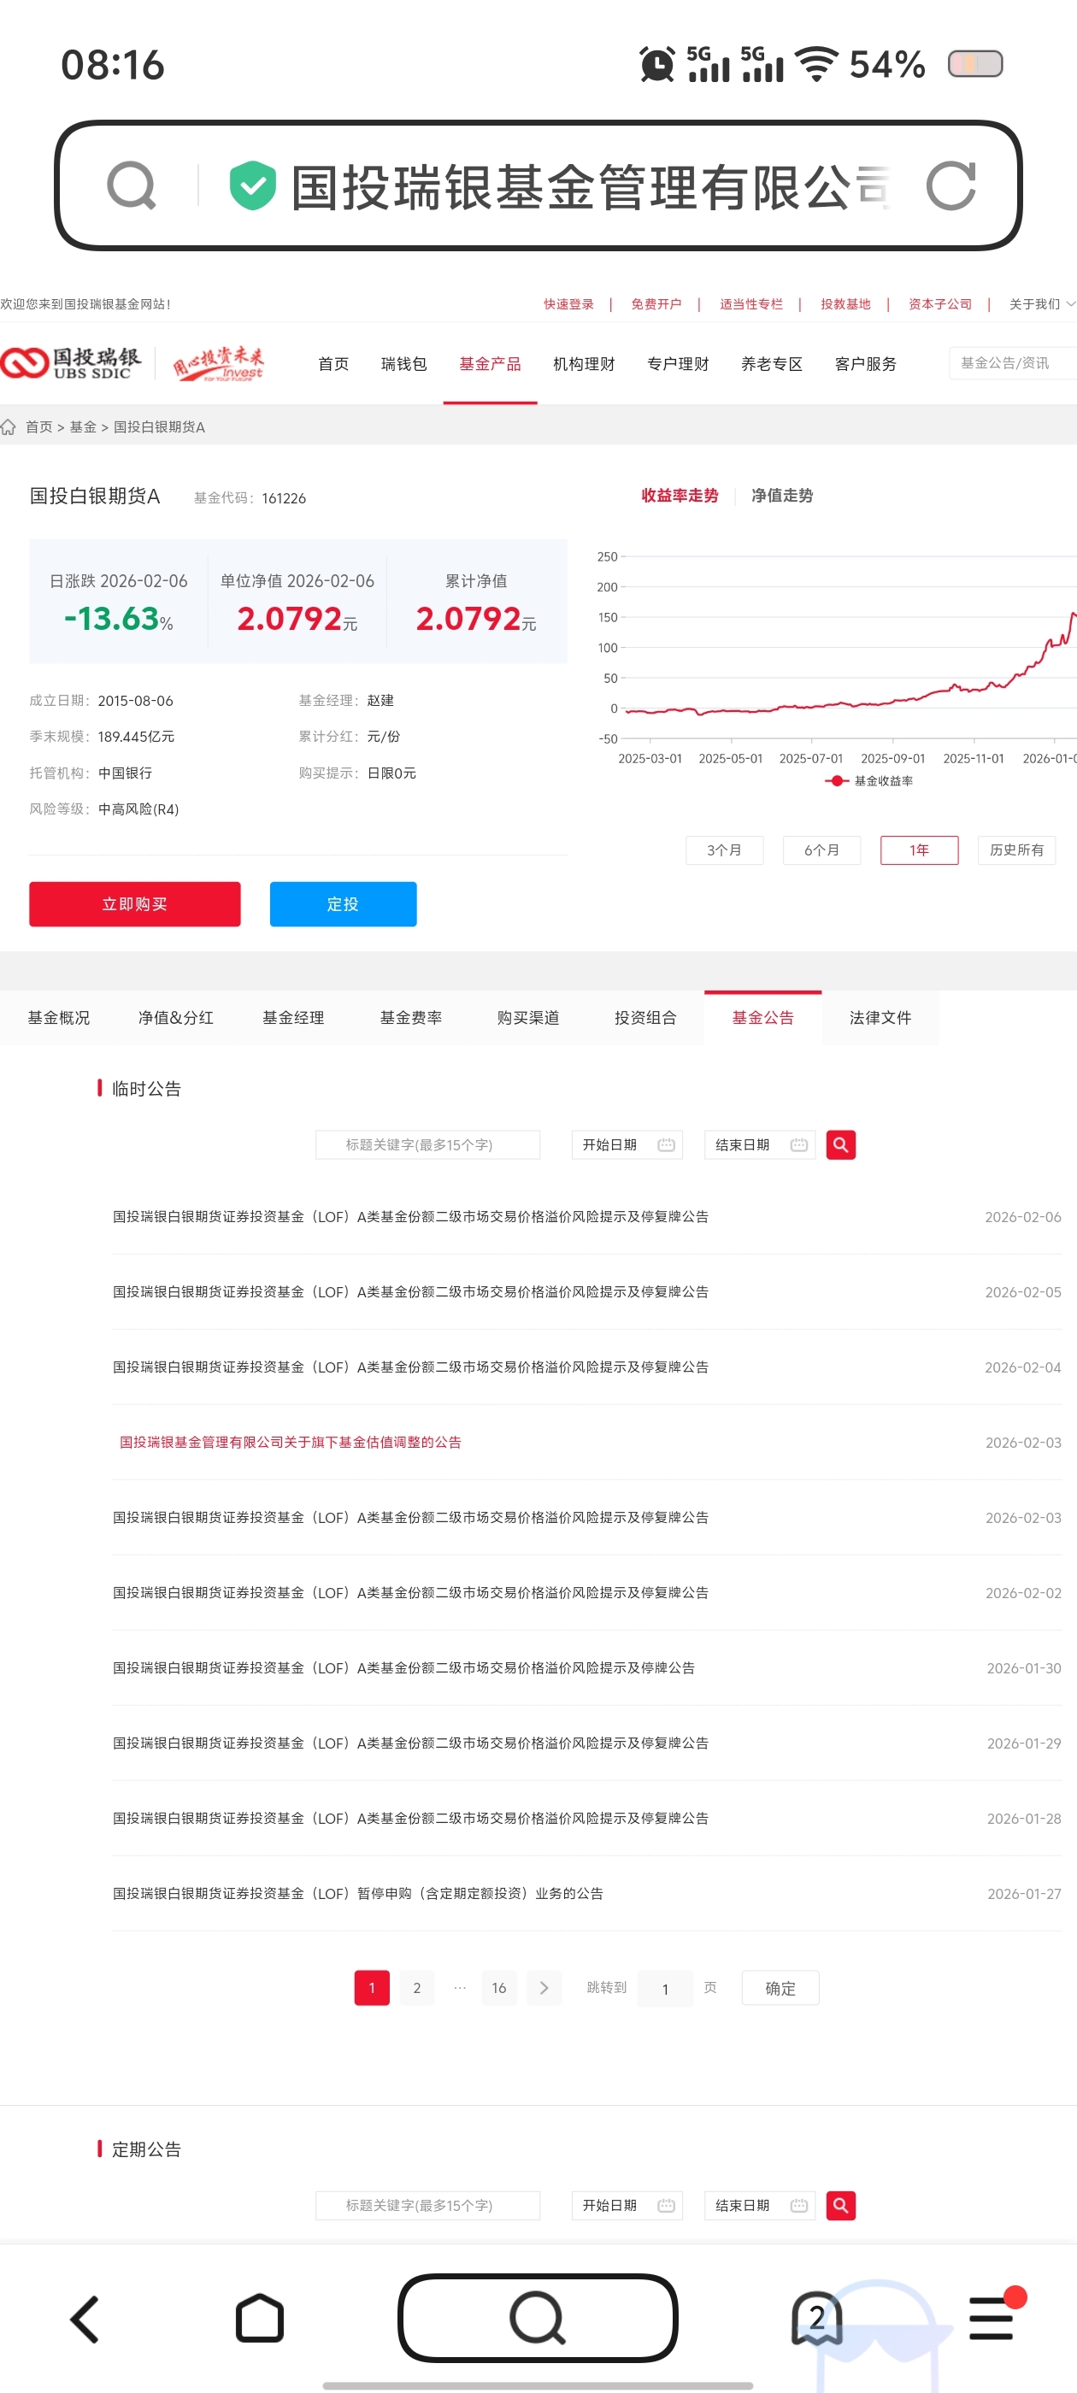Tap the address bar site title
This screenshot has height=2393, width=1077.
click(591, 185)
